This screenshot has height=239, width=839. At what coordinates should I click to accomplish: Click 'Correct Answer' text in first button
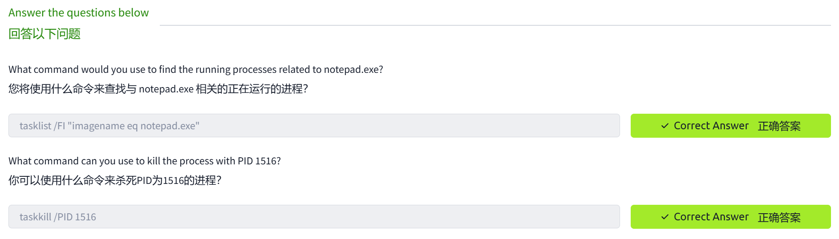[x=711, y=126]
